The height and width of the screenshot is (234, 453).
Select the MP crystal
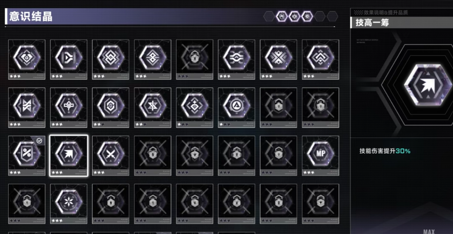coord(320,155)
